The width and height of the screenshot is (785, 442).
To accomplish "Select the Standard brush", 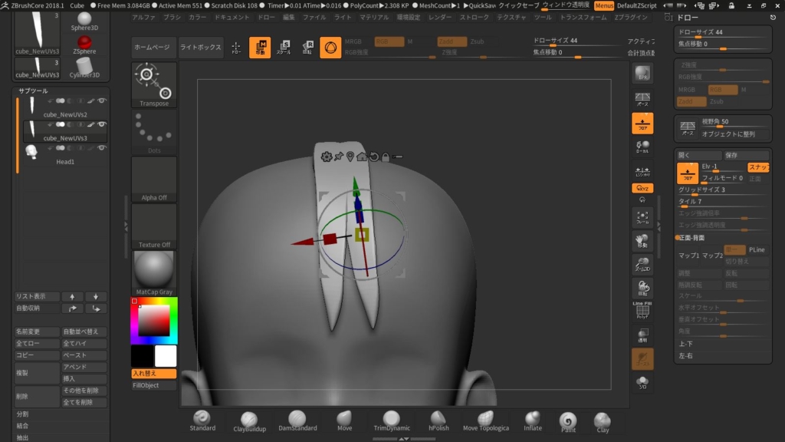I will pyautogui.click(x=202, y=419).
